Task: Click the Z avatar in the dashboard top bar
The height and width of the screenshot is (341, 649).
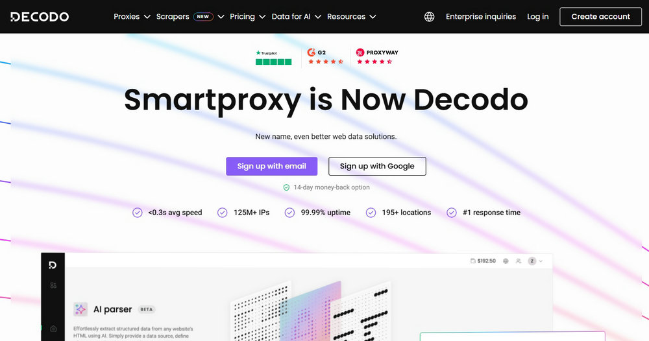Action: [532, 261]
